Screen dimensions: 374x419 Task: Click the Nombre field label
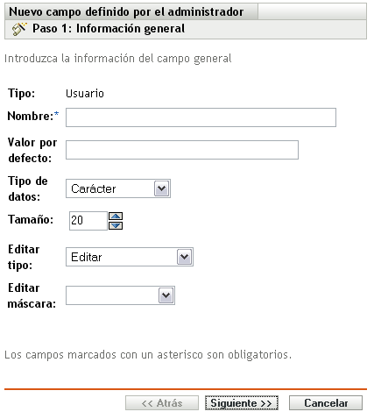point(31,117)
